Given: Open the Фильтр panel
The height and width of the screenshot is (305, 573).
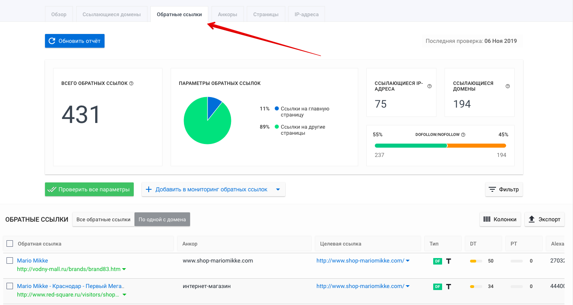Looking at the screenshot, I should (x=504, y=189).
